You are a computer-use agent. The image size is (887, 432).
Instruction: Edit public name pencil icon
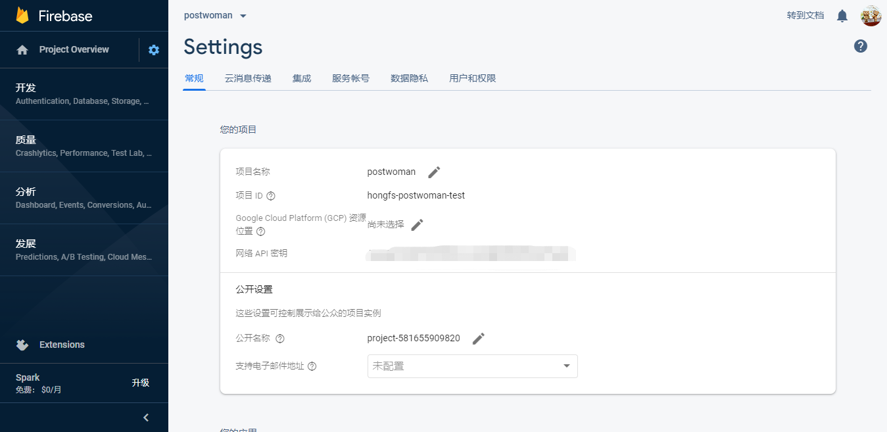[479, 339]
